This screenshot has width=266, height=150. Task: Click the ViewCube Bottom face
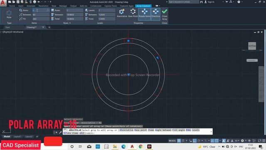[x=252, y=46]
